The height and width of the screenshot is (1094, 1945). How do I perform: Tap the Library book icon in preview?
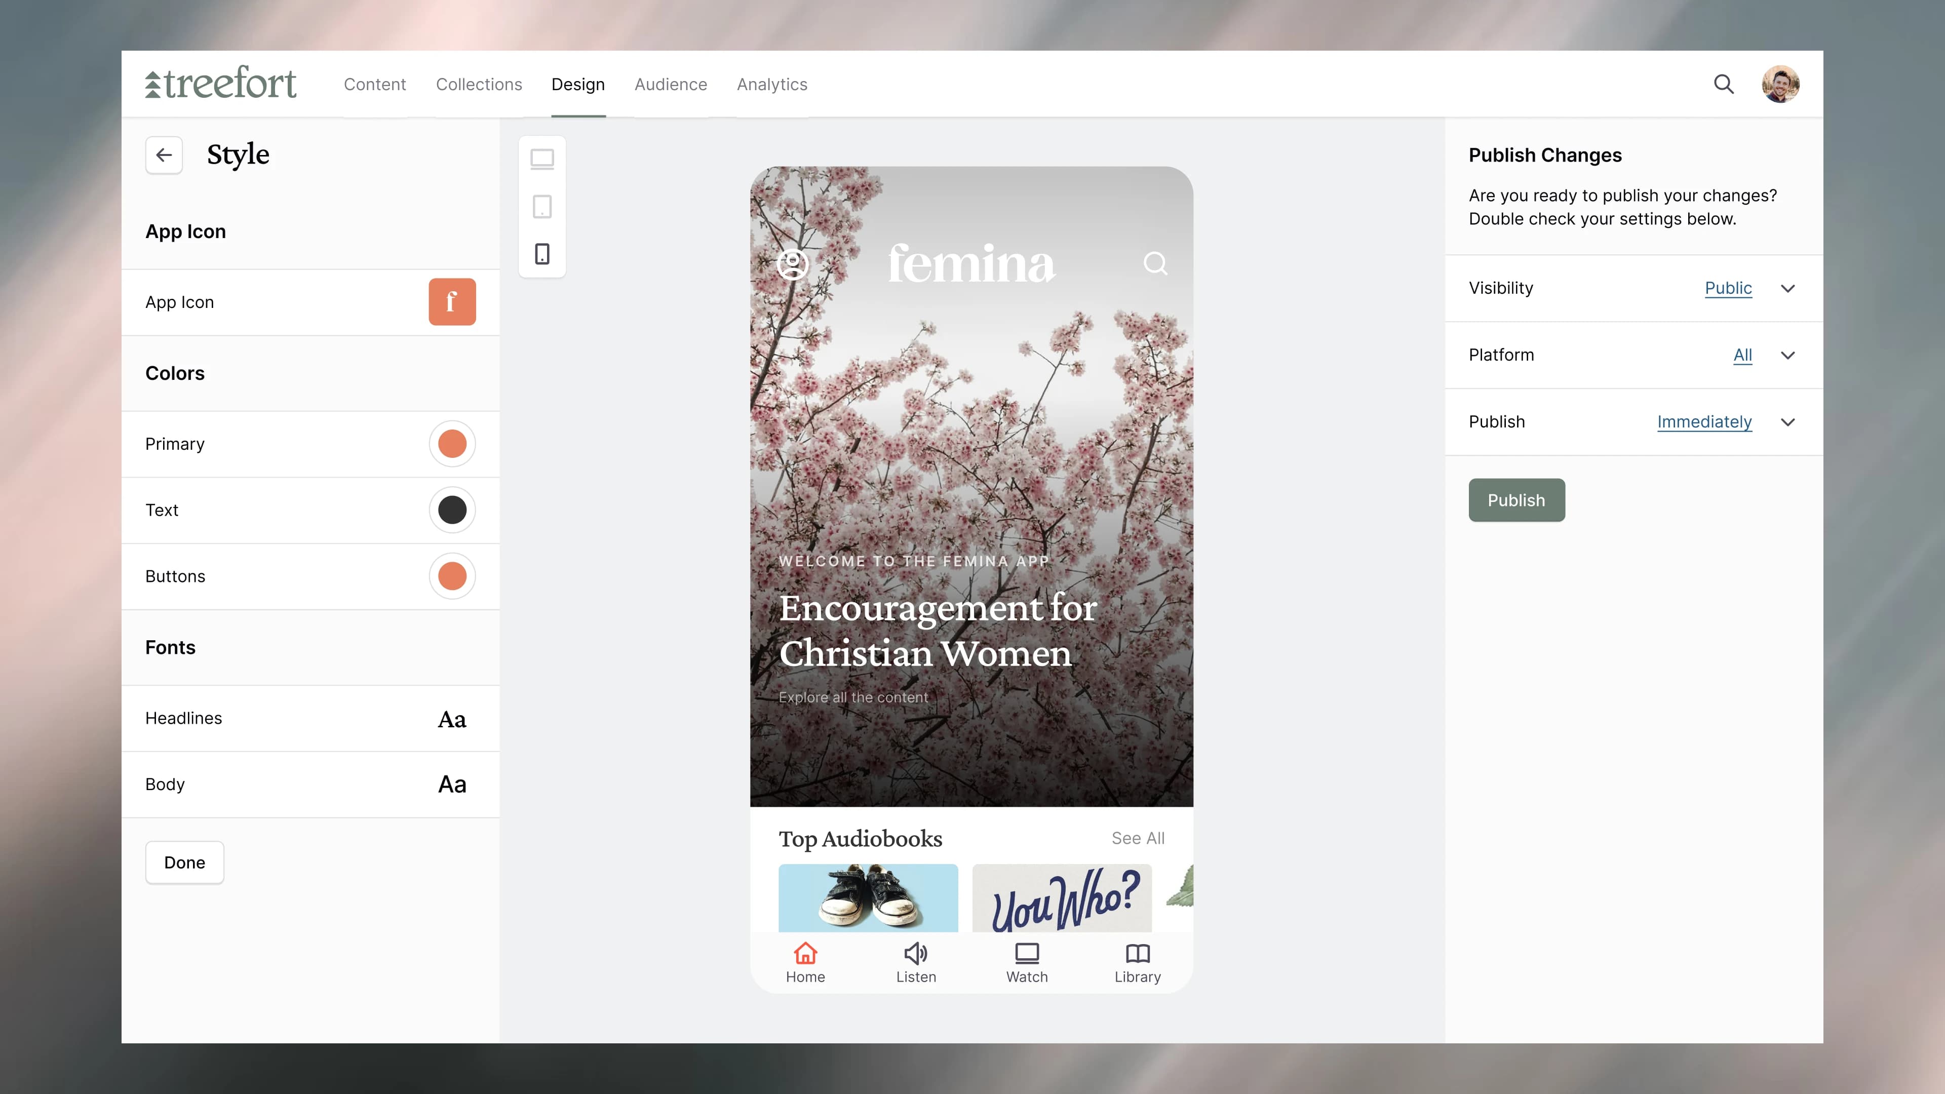pyautogui.click(x=1138, y=953)
